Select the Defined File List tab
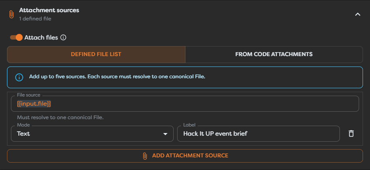Image resolution: width=370 pixels, height=170 pixels. (96, 54)
